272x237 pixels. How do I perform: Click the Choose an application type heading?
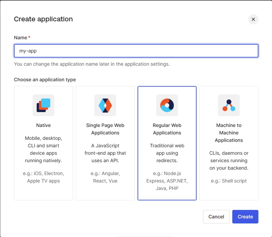click(44, 79)
